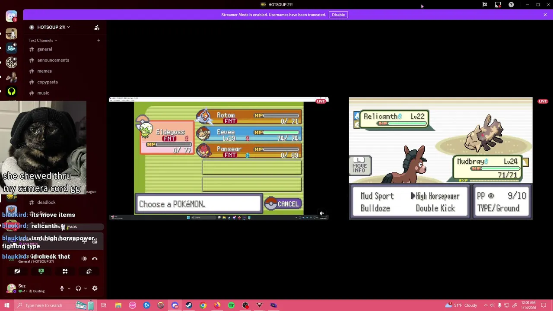
Task: Collapse the Text Channels category
Action: 43,41
